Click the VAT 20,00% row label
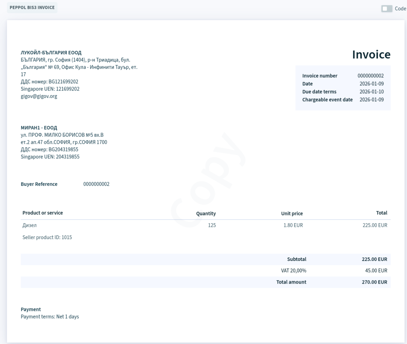 [293, 271]
